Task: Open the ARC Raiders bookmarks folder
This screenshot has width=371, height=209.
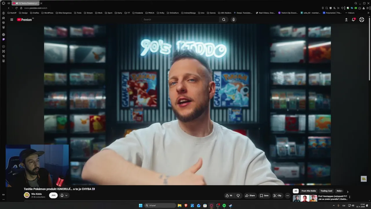Action: (224, 13)
